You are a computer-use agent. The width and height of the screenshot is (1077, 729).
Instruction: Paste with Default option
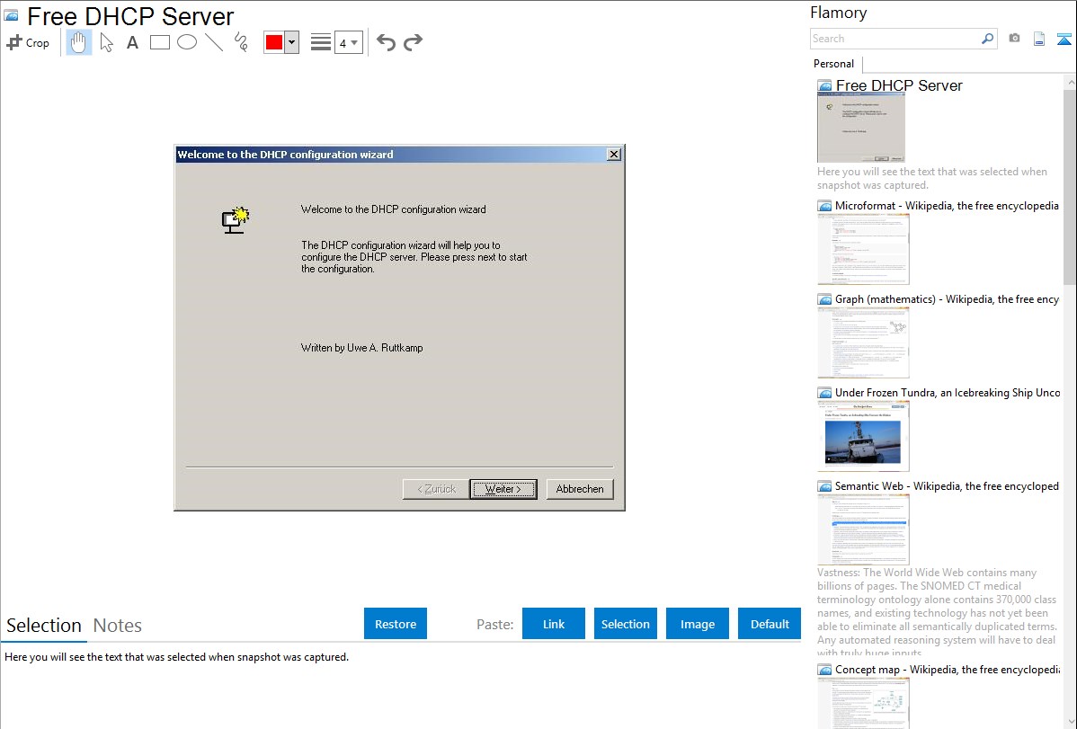point(770,624)
